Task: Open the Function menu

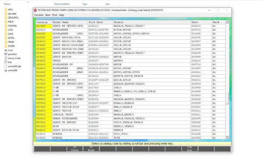Action: (x=39, y=15)
